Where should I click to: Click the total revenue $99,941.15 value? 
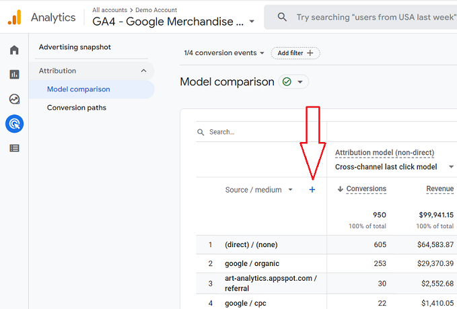436,215
